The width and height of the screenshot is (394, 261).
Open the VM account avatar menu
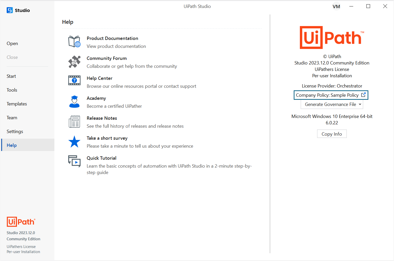coord(336,6)
